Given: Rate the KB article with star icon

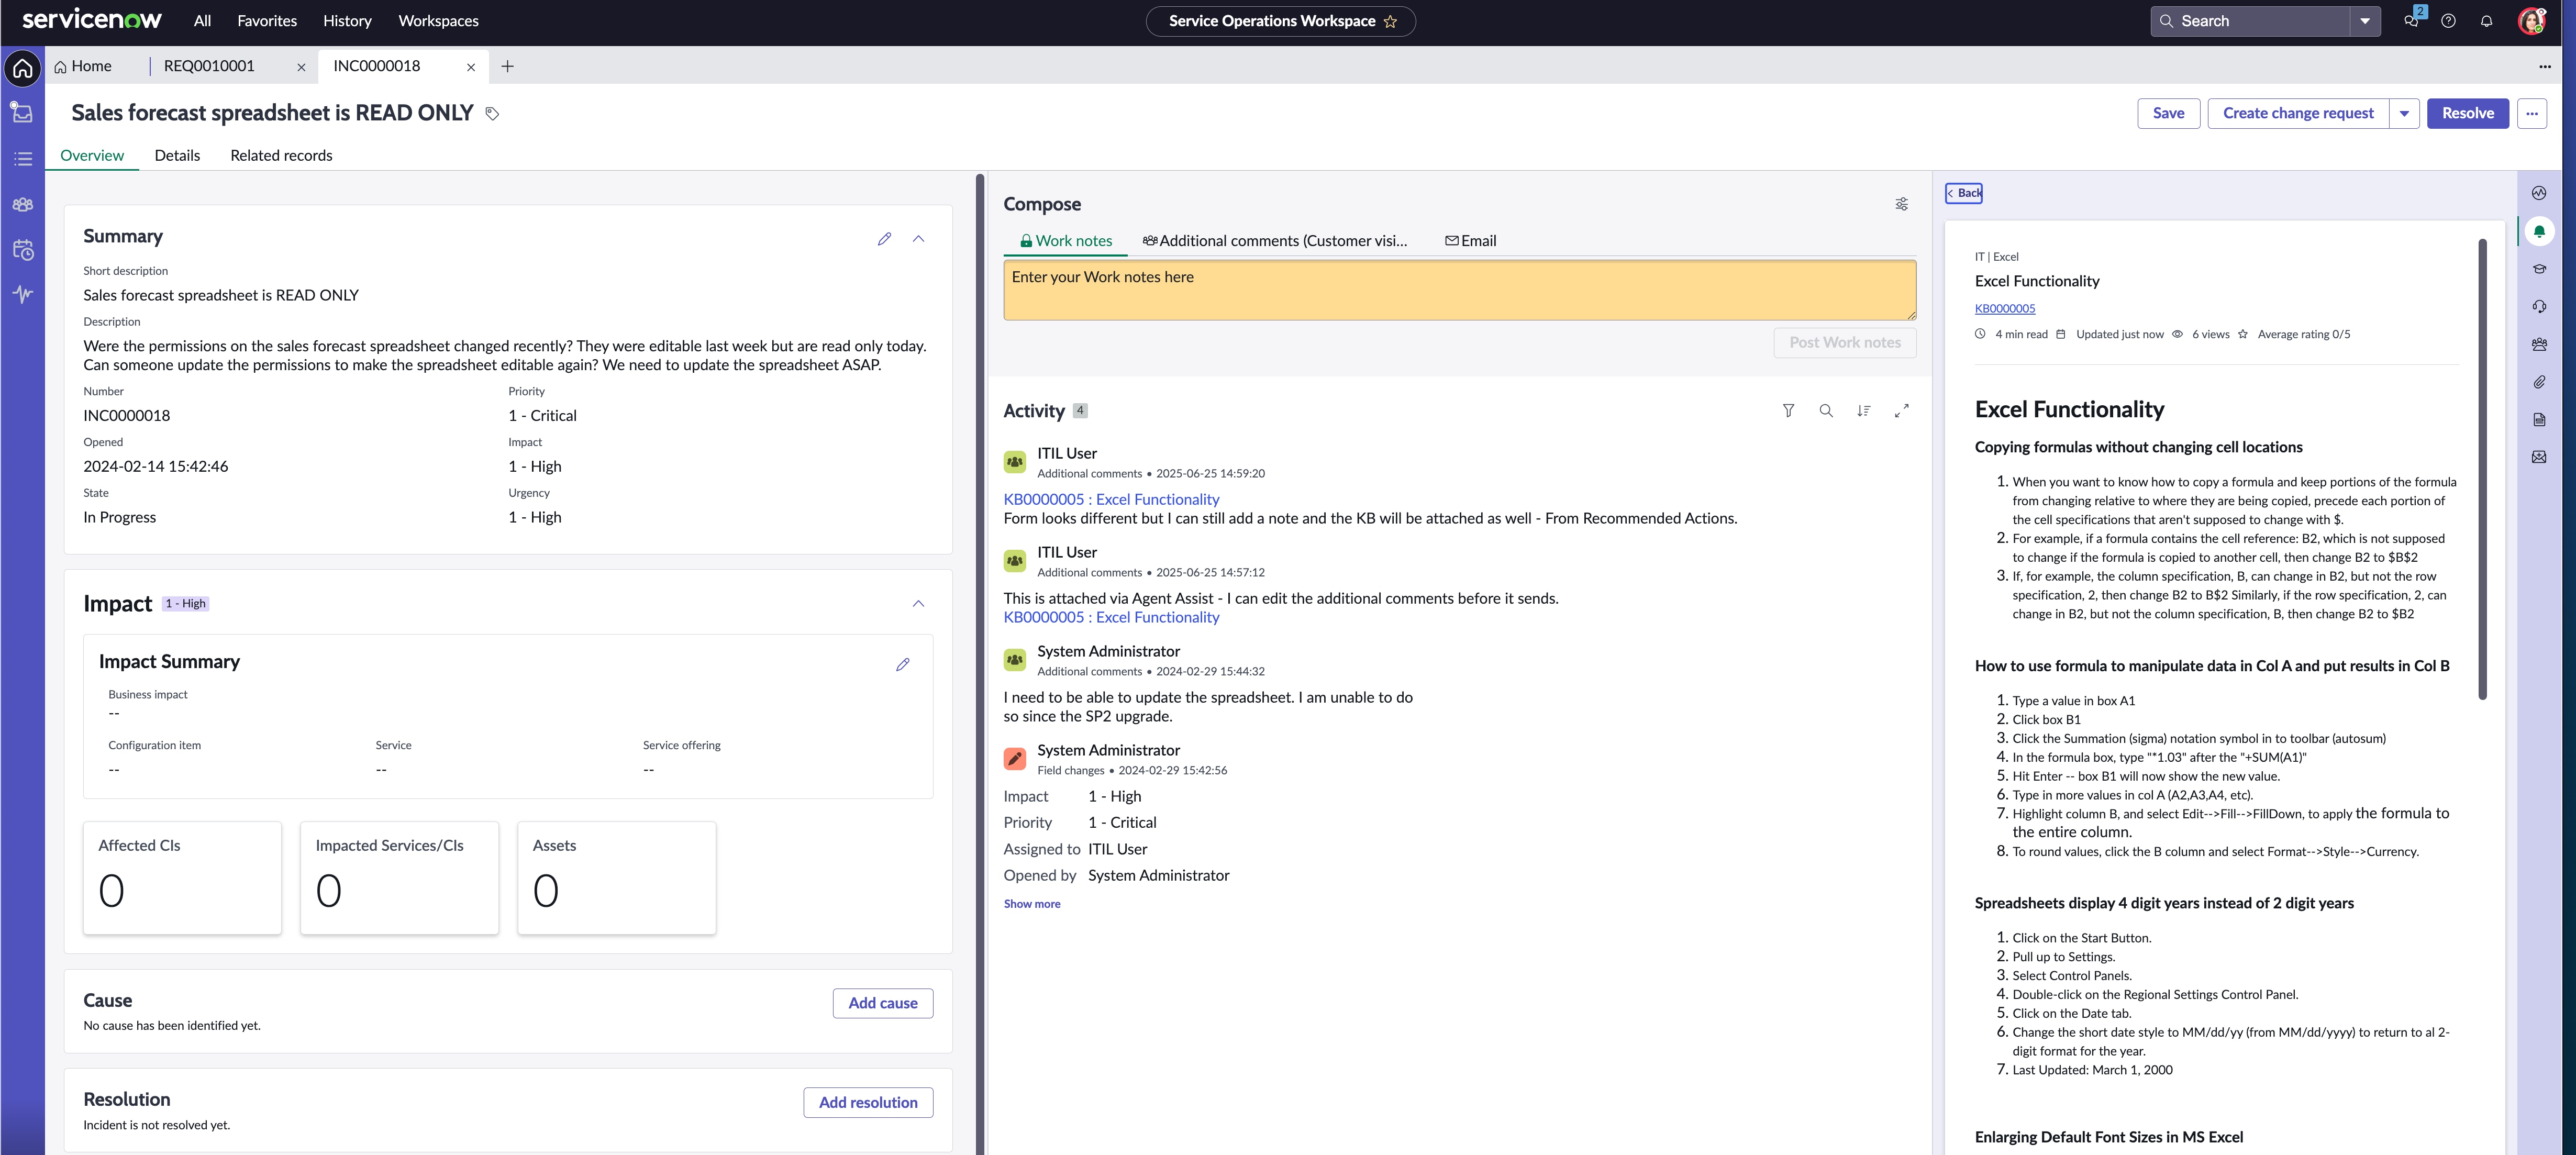Looking at the screenshot, I should [2243, 334].
